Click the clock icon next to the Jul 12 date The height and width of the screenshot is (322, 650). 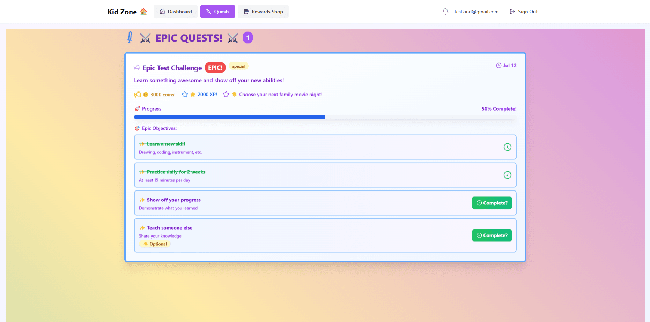click(x=498, y=65)
